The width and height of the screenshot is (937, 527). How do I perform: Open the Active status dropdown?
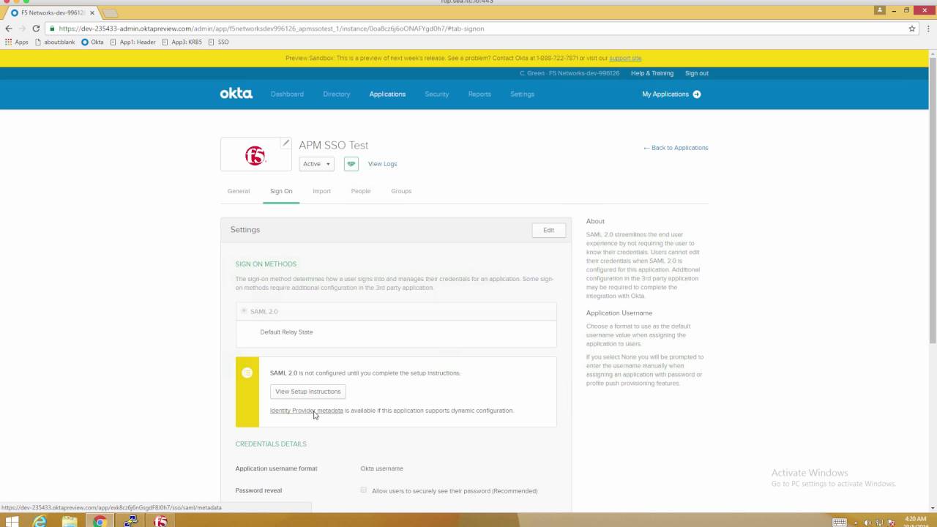tap(316, 164)
